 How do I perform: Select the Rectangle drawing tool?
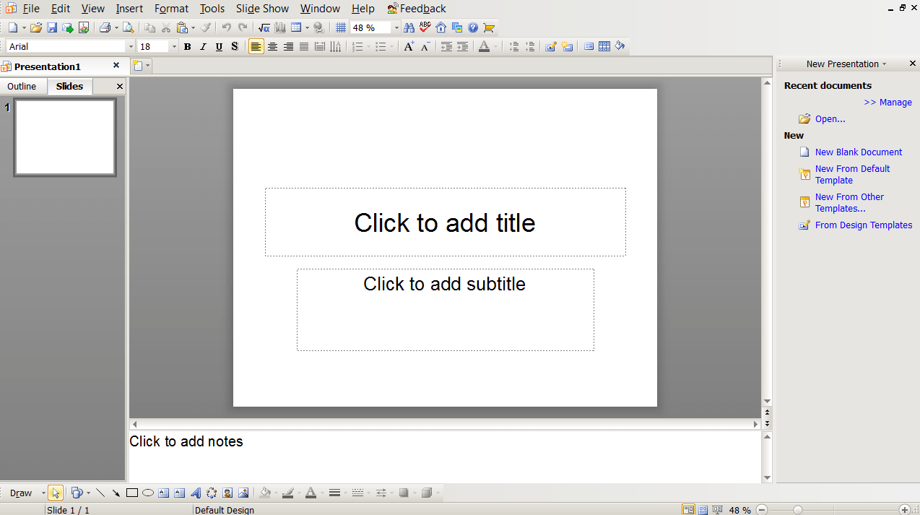tap(132, 493)
